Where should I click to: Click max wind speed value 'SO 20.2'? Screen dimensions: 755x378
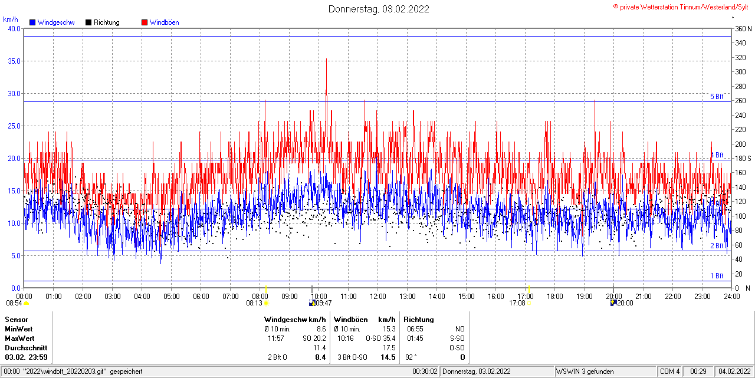[x=314, y=338]
